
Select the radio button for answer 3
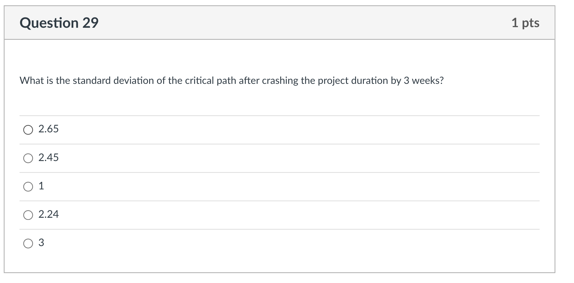pos(28,243)
